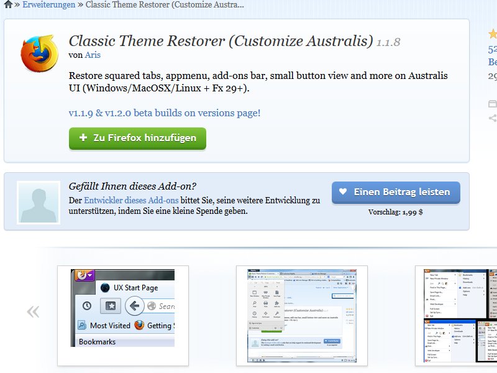Open the UX Start Page screenshot thumbnail

click(123, 316)
